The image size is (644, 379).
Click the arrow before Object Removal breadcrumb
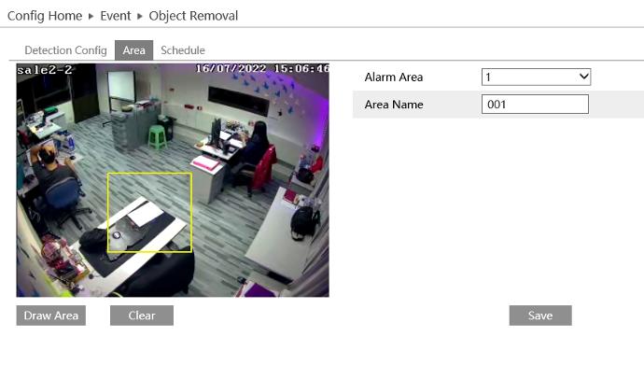click(x=139, y=16)
